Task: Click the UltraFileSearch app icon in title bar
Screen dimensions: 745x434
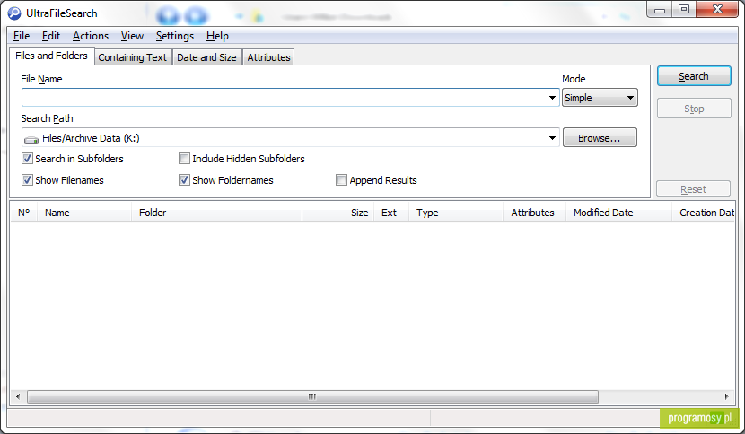Action: [x=14, y=13]
